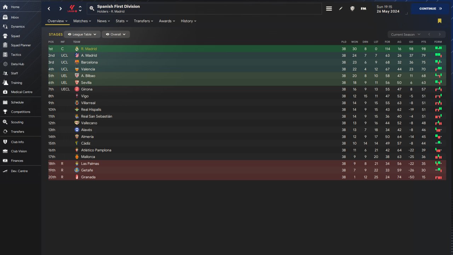Open the competition switcher up/down arrows
The width and height of the screenshot is (453, 255).
pyautogui.click(x=80, y=8)
